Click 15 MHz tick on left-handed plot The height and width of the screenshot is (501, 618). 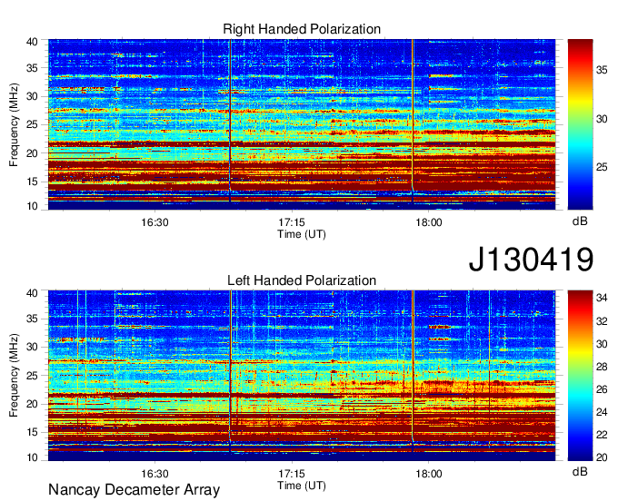coord(32,433)
